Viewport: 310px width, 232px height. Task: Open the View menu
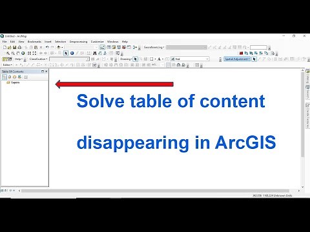(21, 41)
